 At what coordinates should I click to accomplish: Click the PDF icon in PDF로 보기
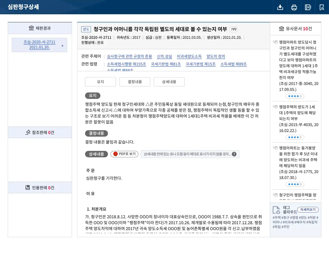(x=116, y=154)
